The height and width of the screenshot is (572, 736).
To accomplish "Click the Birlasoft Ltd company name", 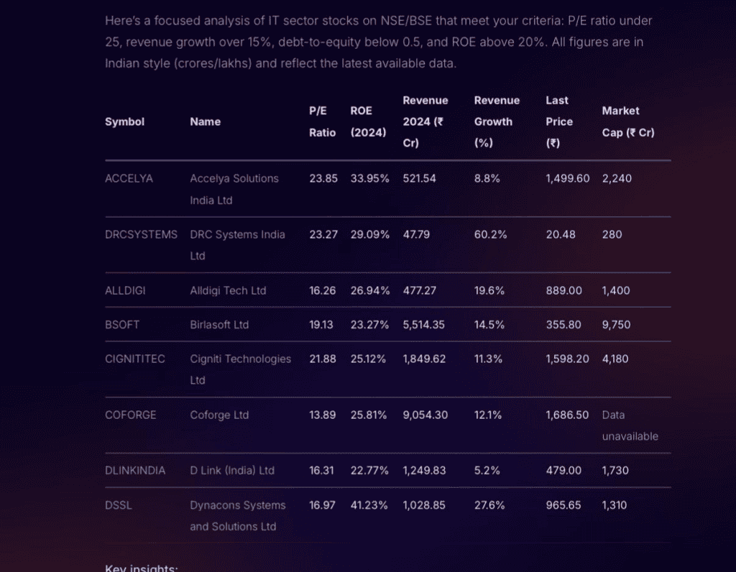I will coord(219,325).
